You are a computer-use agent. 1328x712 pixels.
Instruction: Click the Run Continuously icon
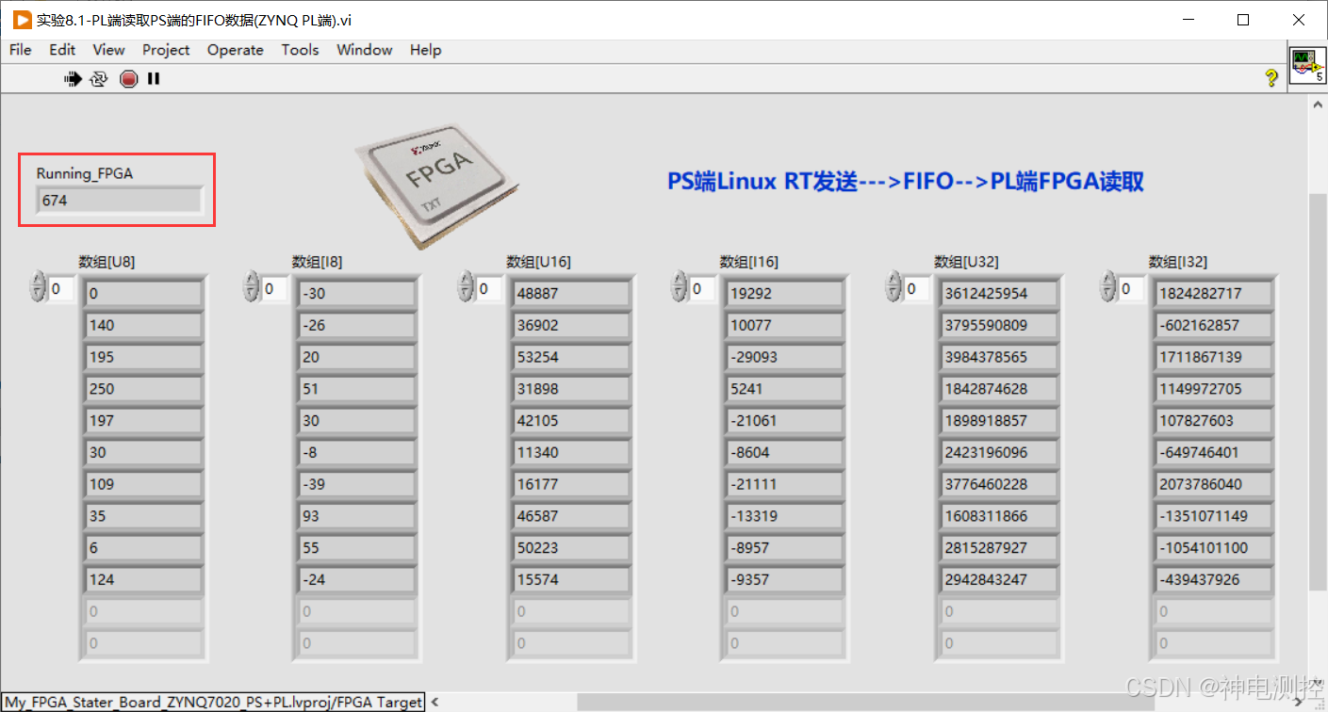coord(99,79)
